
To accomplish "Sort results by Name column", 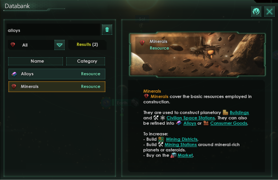I will (x=36, y=61).
